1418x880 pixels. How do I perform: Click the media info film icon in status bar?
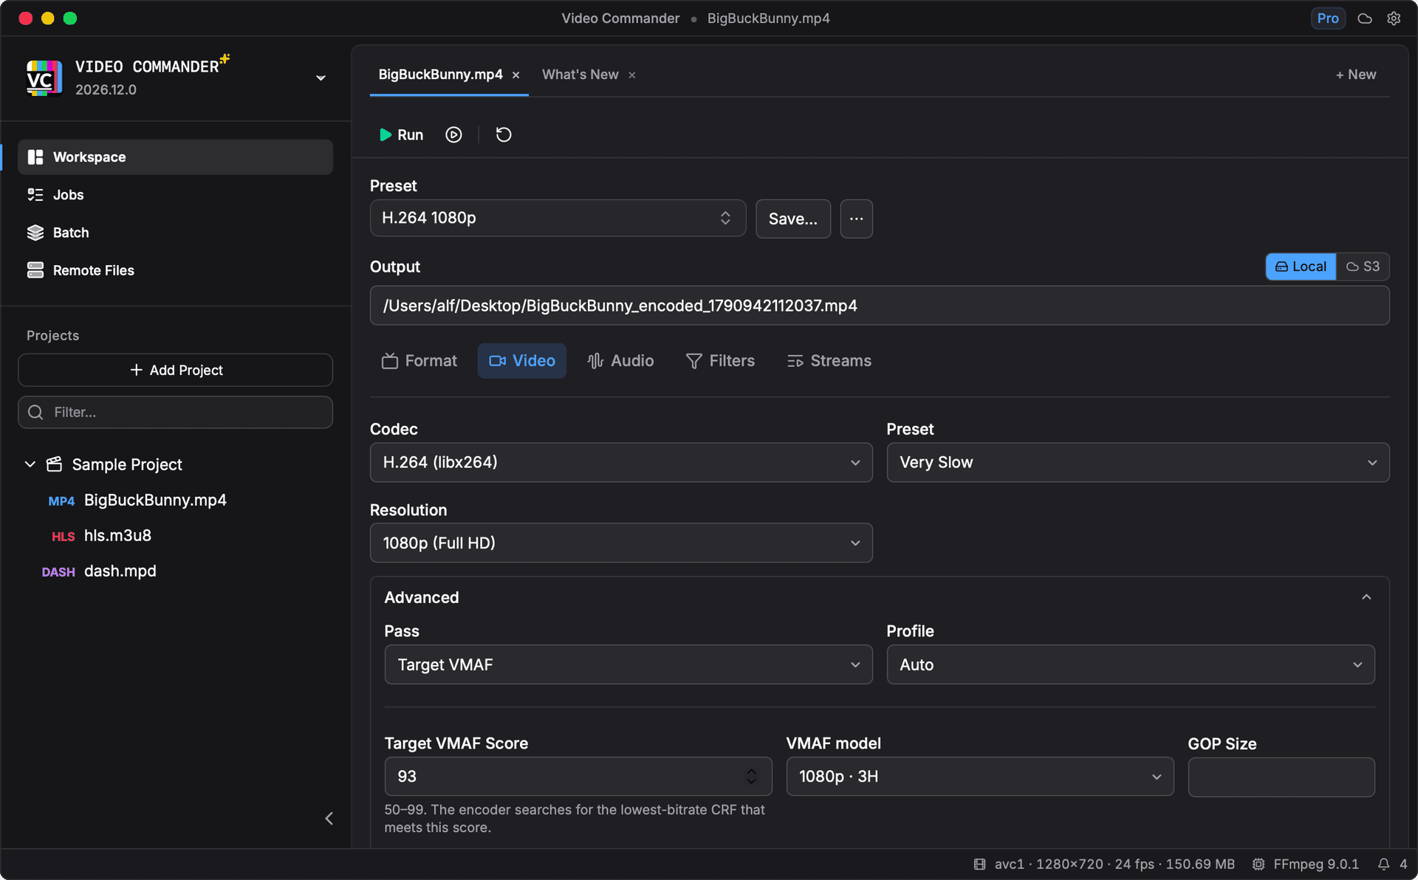coord(979,864)
